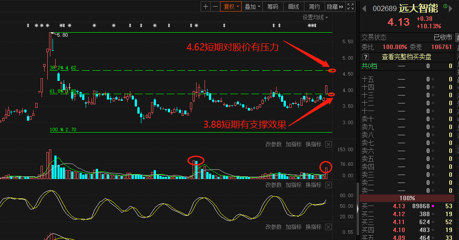
Task: Click the 卖十 ask row
Action: 407,119
